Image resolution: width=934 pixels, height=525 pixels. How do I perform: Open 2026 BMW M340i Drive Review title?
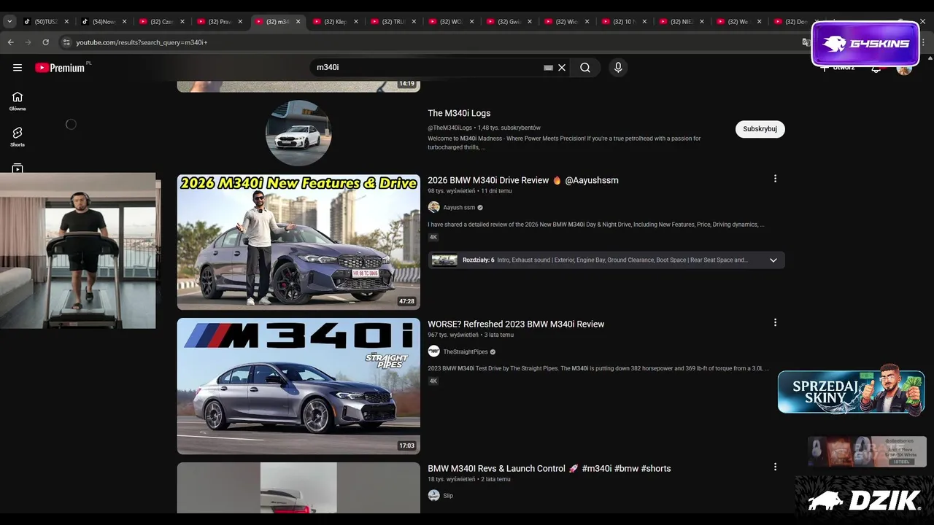(x=523, y=180)
